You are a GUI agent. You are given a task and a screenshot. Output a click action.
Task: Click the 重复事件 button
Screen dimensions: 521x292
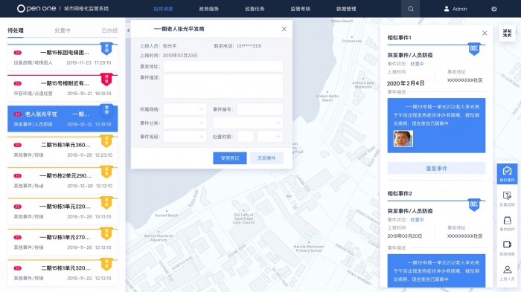436,168
